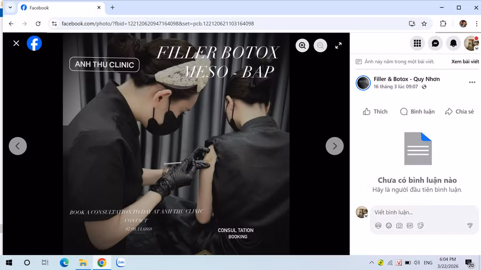Open Facebook notifications bell
The height and width of the screenshot is (270, 481).
click(453, 43)
